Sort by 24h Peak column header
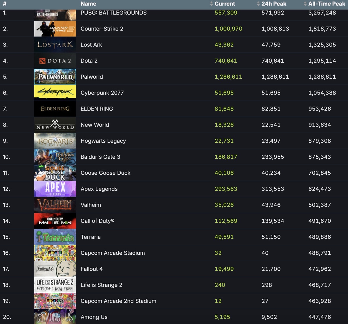The image size is (348, 324). [273, 4]
